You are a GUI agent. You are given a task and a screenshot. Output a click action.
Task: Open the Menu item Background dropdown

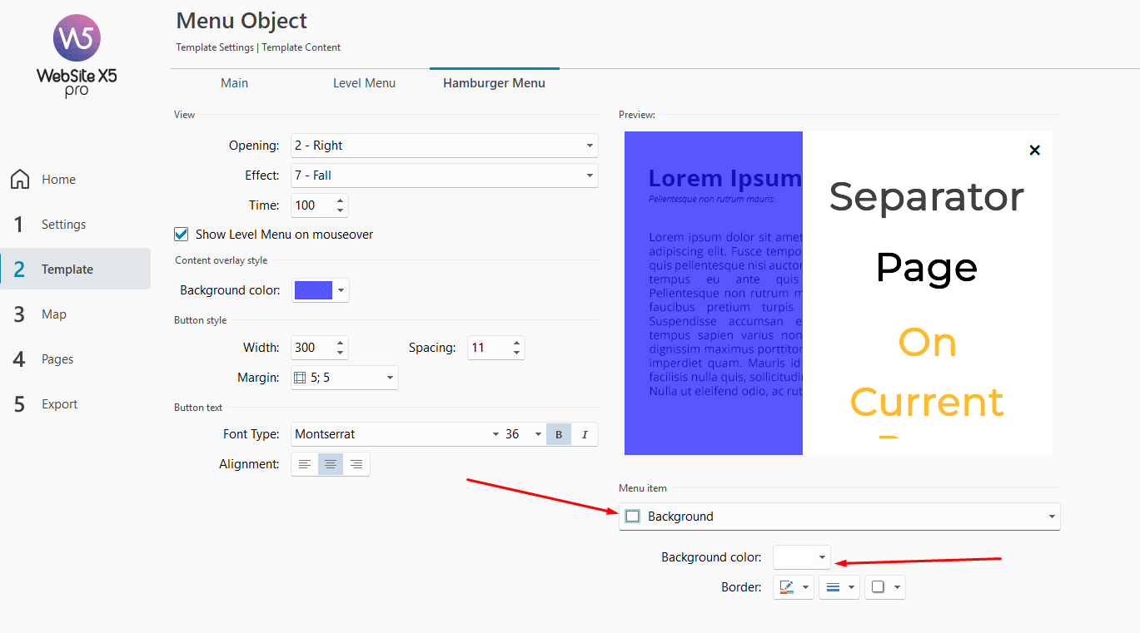(839, 517)
